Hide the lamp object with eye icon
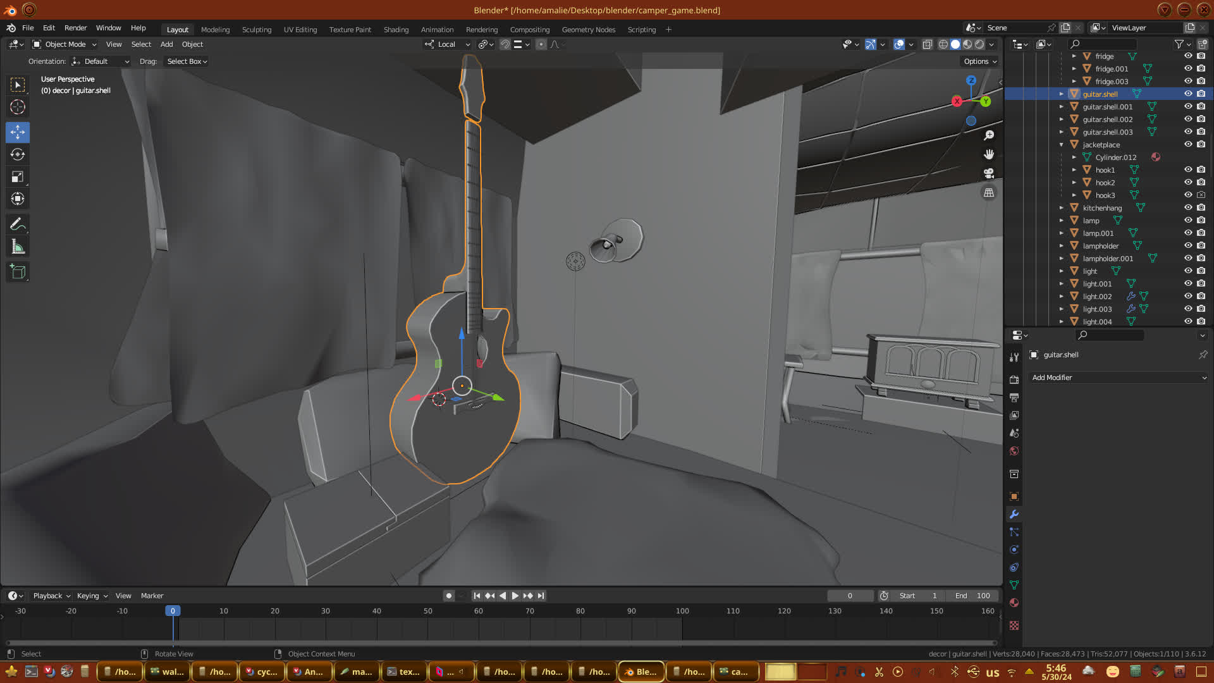The height and width of the screenshot is (683, 1214). click(1188, 220)
